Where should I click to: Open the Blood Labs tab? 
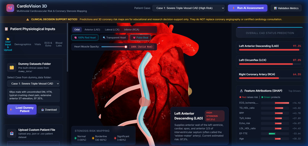click(x=59, y=44)
